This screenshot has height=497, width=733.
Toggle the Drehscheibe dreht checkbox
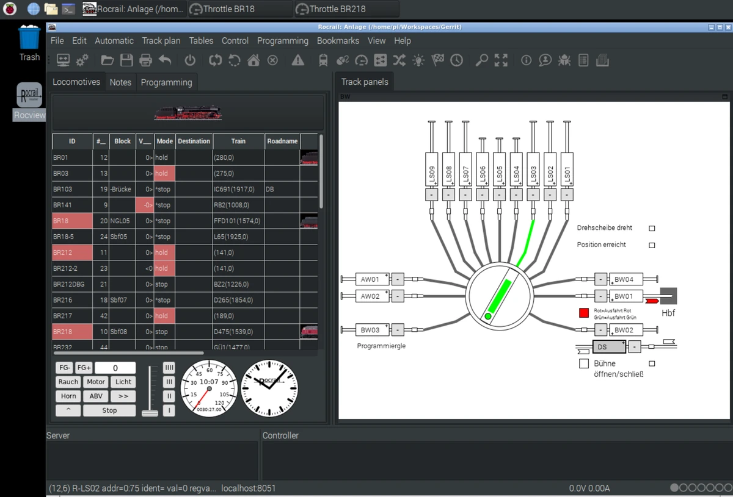point(652,229)
